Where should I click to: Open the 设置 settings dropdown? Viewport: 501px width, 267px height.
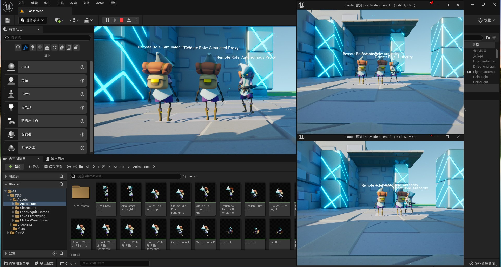486,20
